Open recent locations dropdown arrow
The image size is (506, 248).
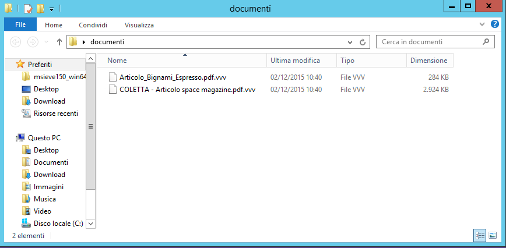tap(47, 42)
